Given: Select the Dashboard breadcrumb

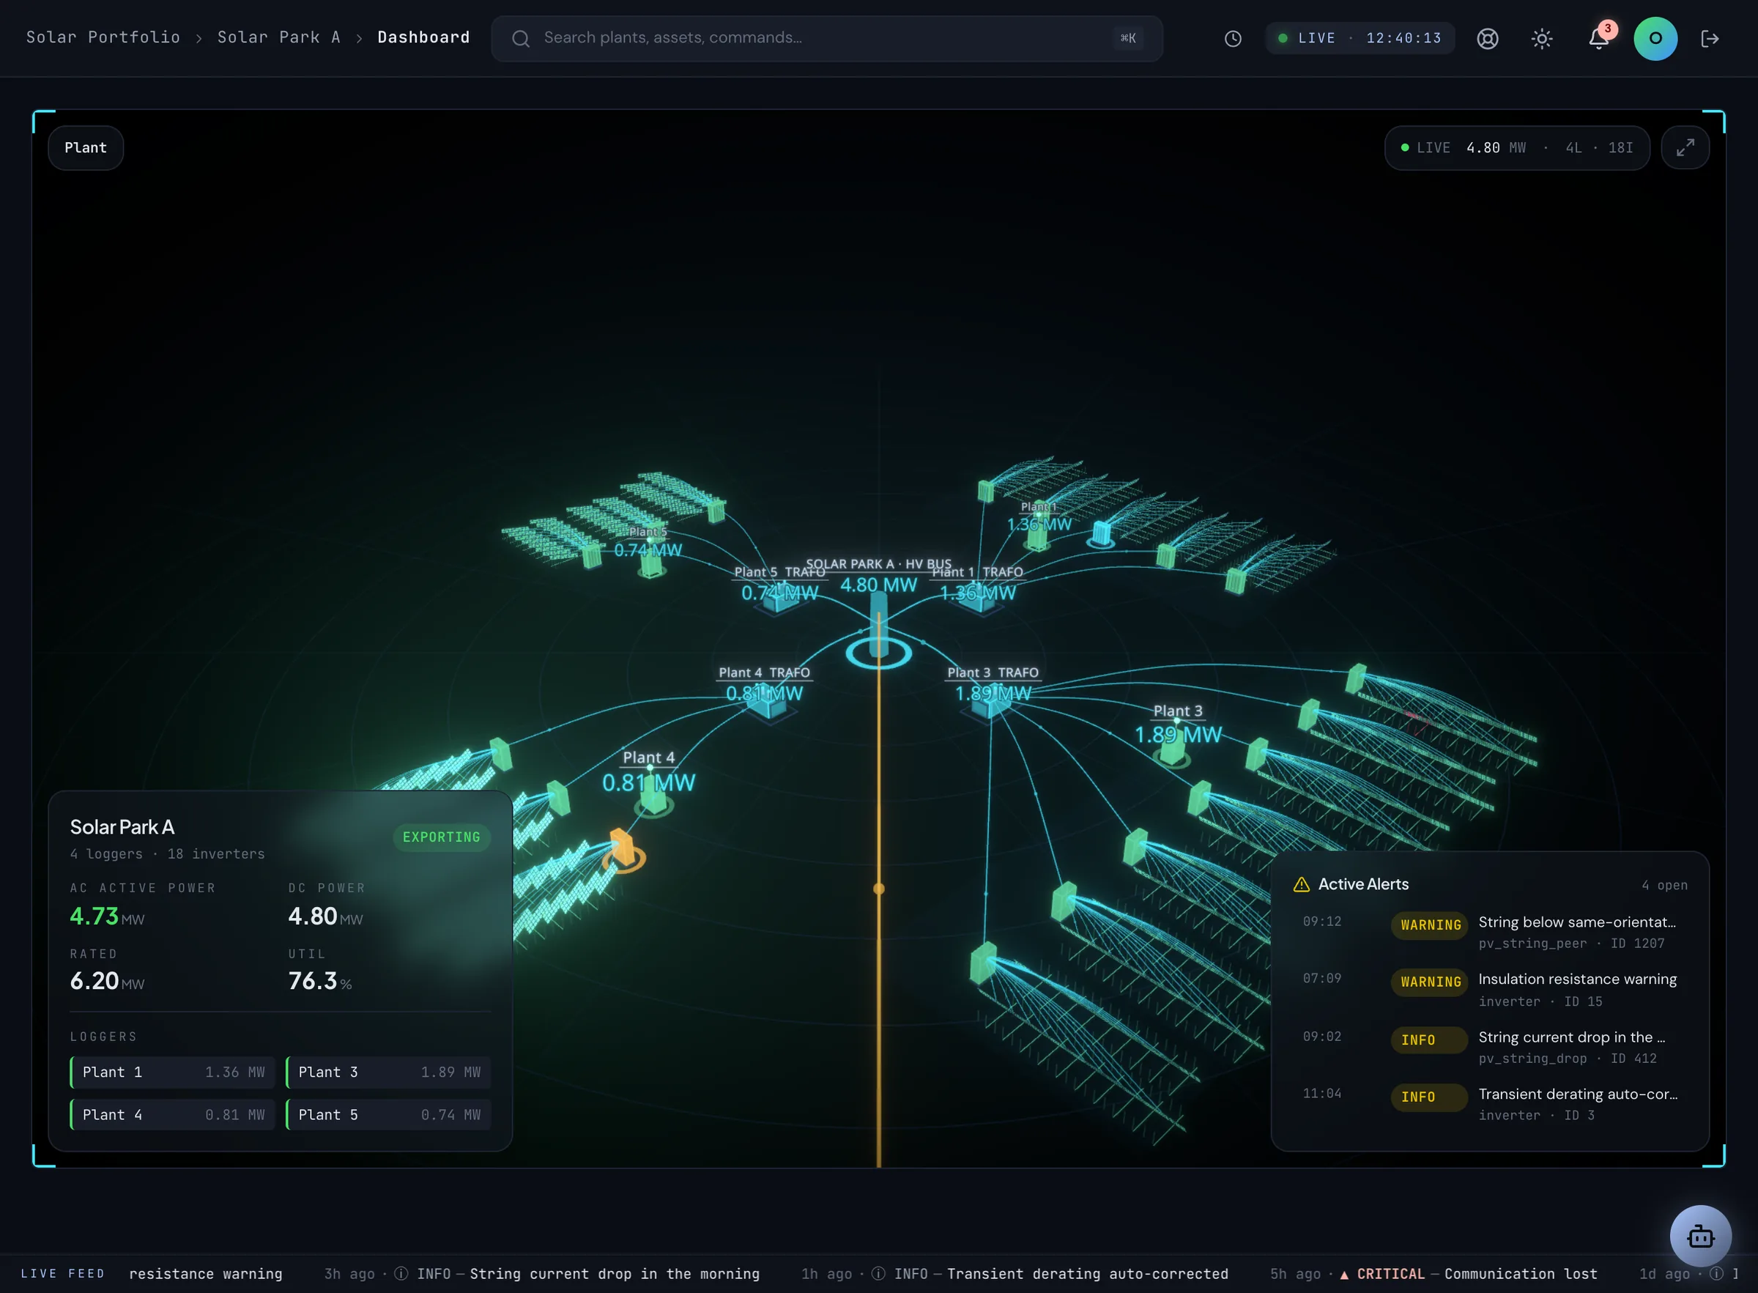Looking at the screenshot, I should (x=423, y=37).
